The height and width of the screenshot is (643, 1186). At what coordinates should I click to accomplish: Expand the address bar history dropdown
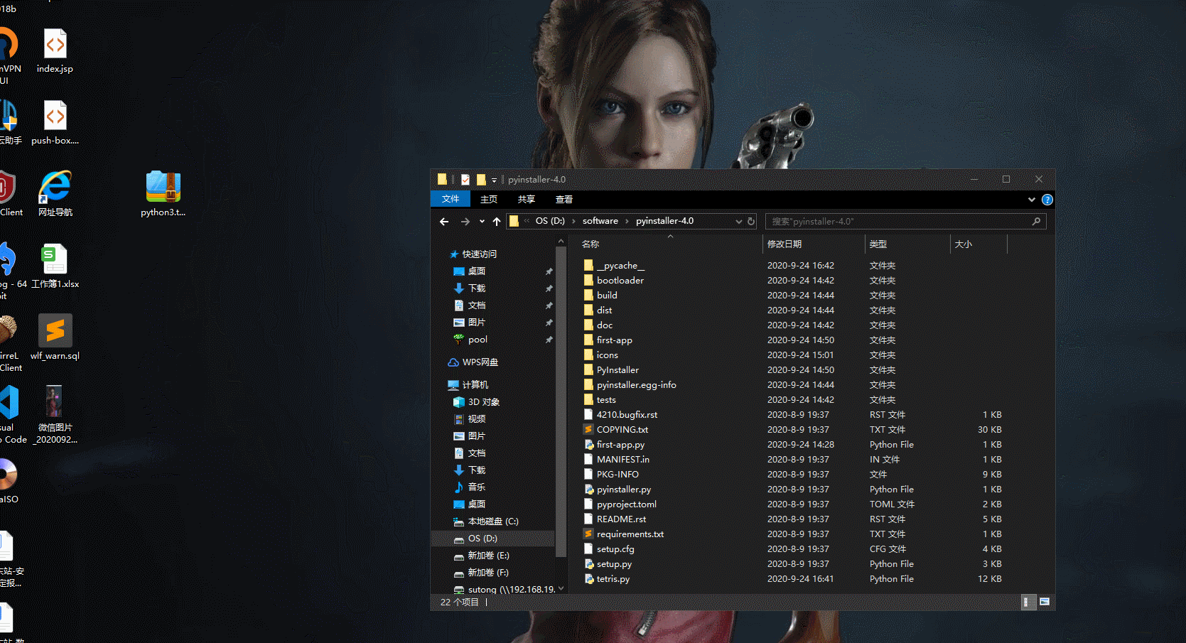click(739, 222)
